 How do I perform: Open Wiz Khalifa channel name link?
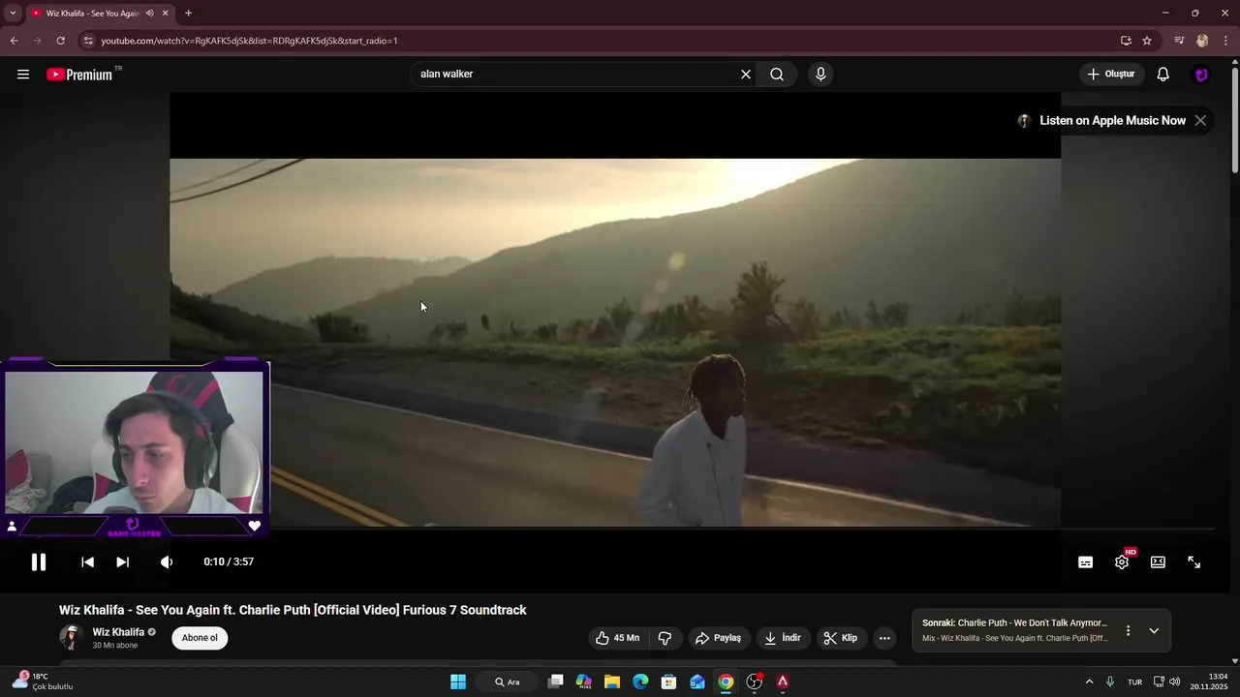(x=118, y=632)
